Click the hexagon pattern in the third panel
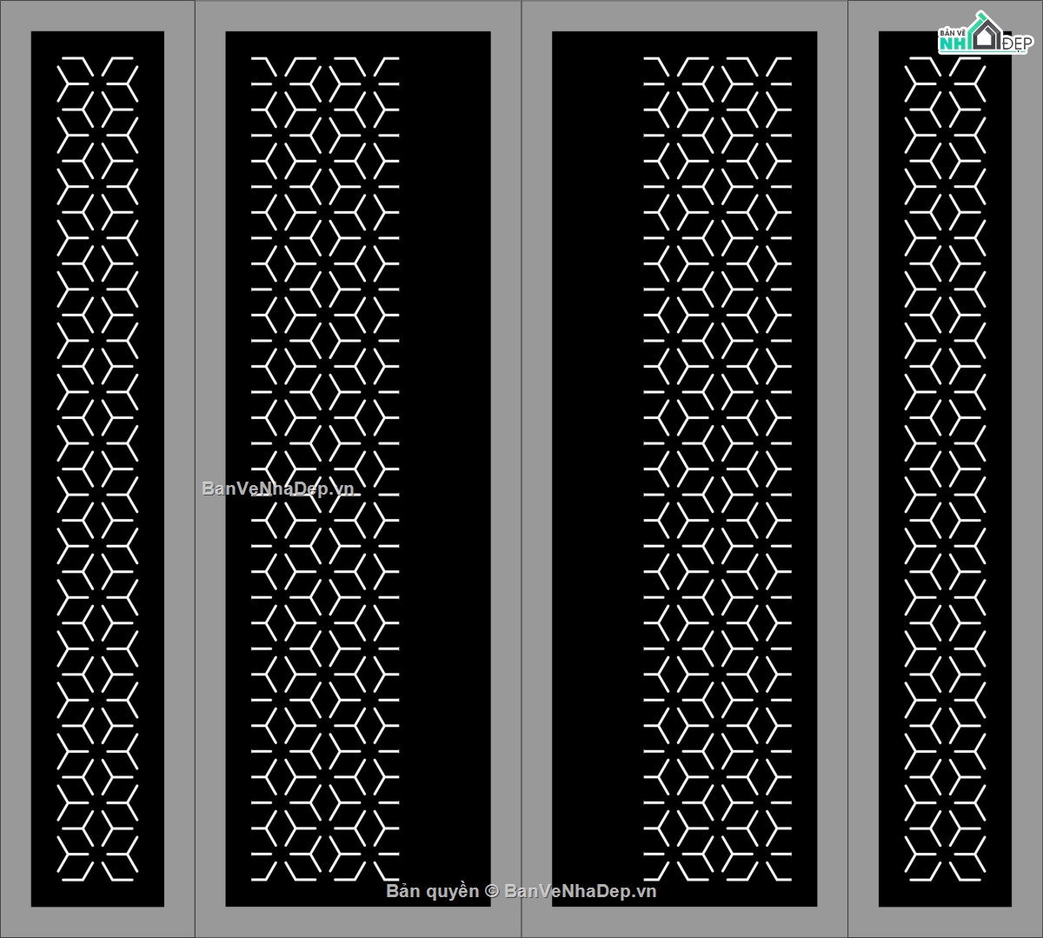1043x938 pixels. click(718, 348)
